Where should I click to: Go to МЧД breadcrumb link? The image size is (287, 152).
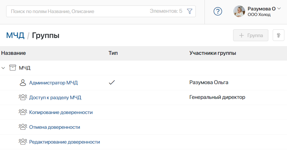point(15,35)
